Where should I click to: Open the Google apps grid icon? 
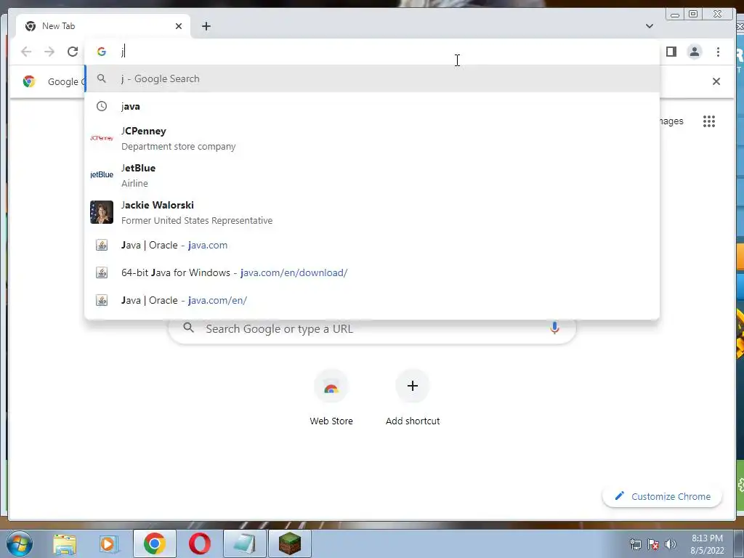coord(709,121)
